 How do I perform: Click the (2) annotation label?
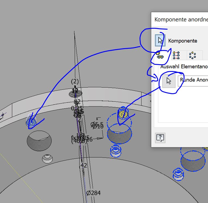coord(75,81)
